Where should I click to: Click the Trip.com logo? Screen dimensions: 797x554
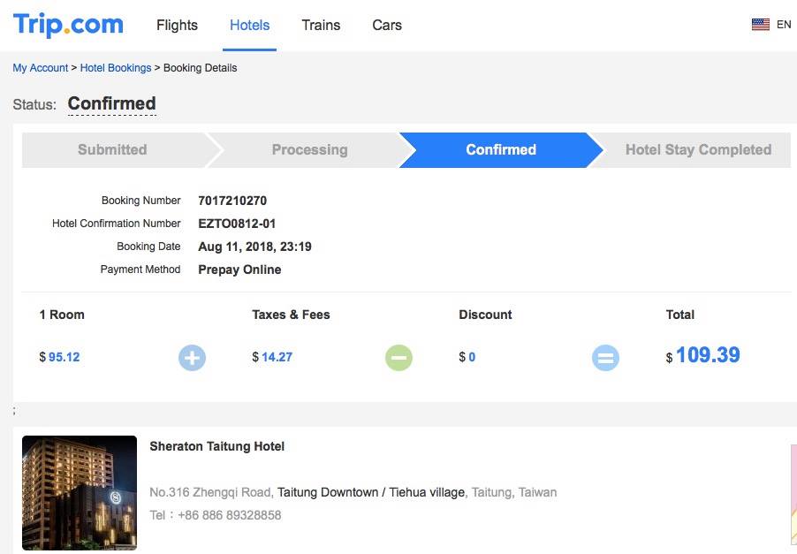pos(68,25)
